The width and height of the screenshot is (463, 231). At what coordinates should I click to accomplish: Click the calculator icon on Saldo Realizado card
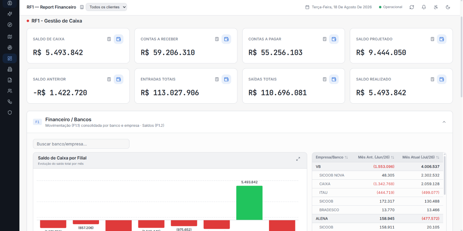pos(432,79)
